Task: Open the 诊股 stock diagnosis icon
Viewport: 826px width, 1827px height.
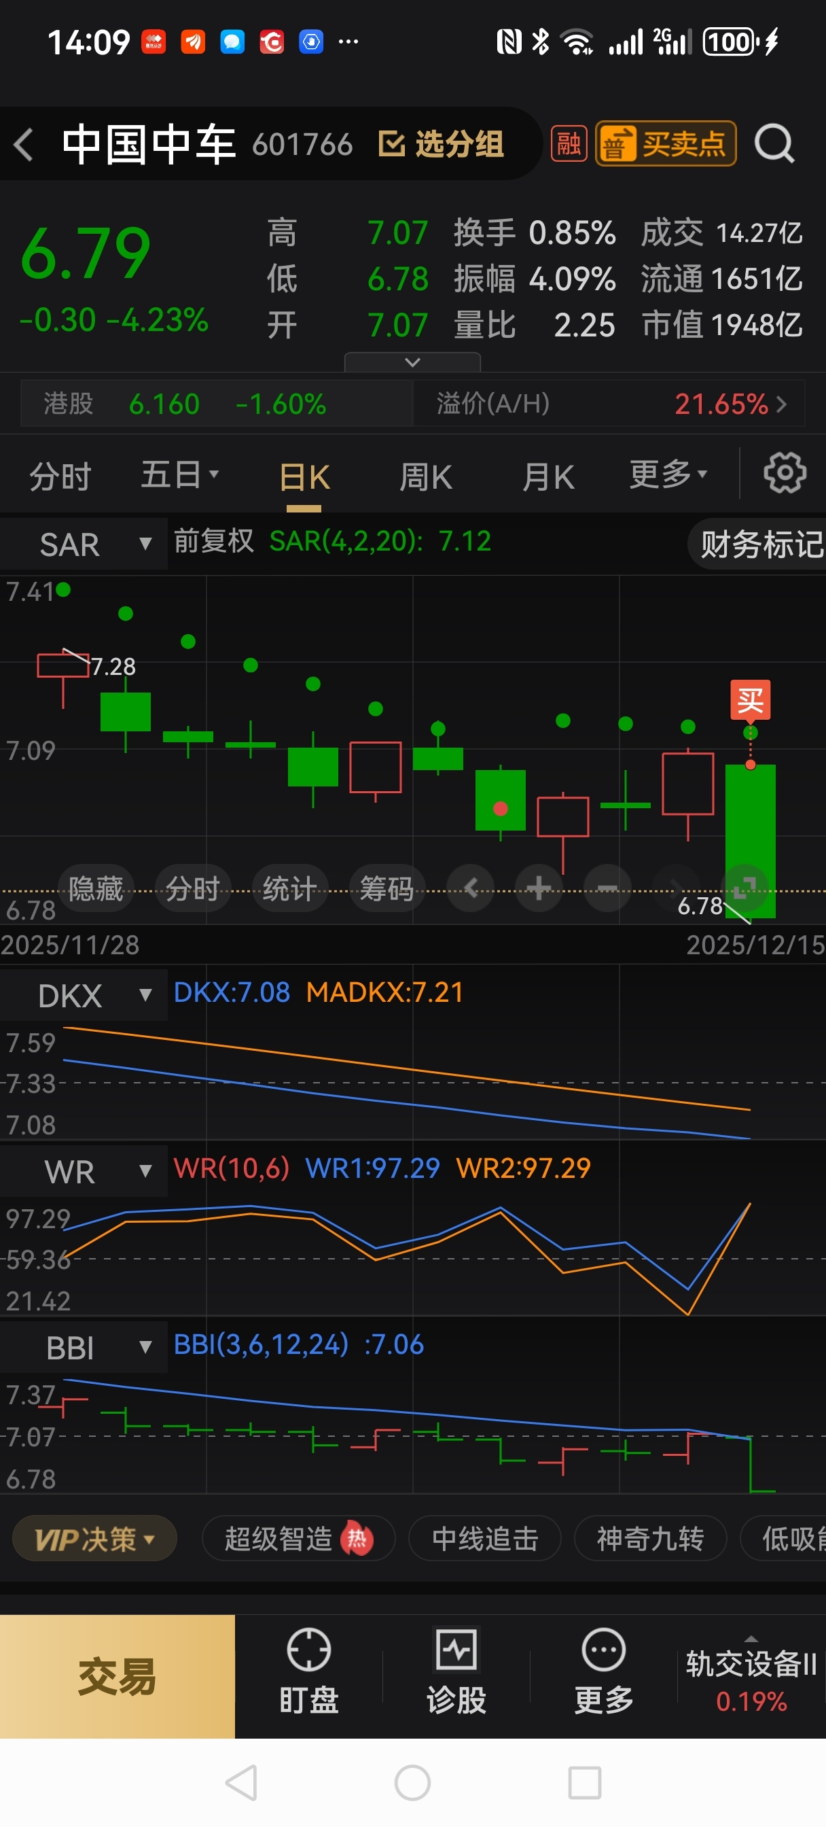Action: pyautogui.click(x=456, y=1671)
